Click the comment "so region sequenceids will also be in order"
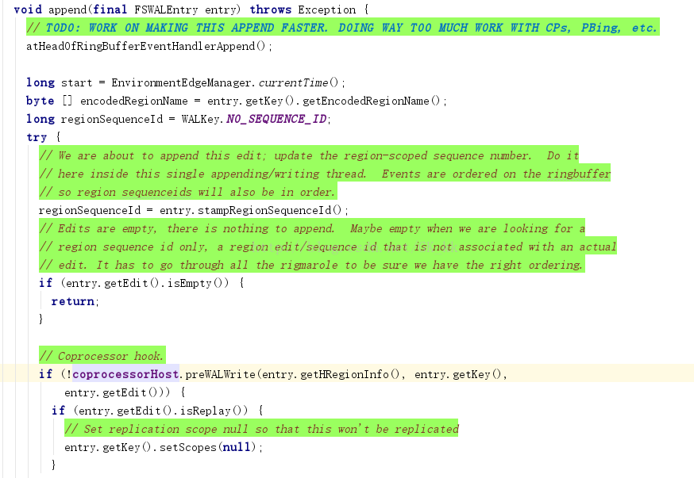 tap(187, 192)
